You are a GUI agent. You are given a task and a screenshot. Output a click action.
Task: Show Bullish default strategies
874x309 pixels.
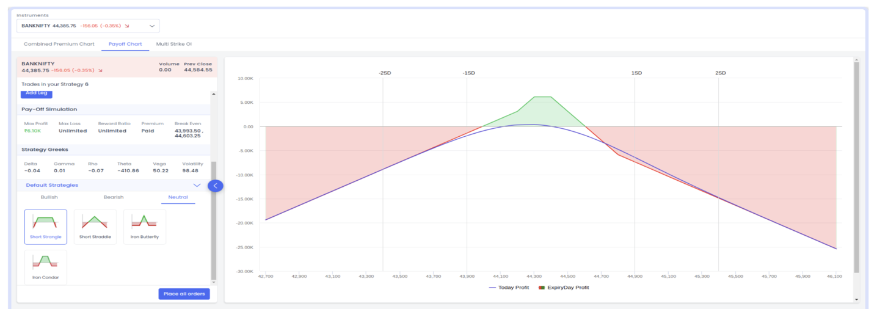tap(49, 197)
